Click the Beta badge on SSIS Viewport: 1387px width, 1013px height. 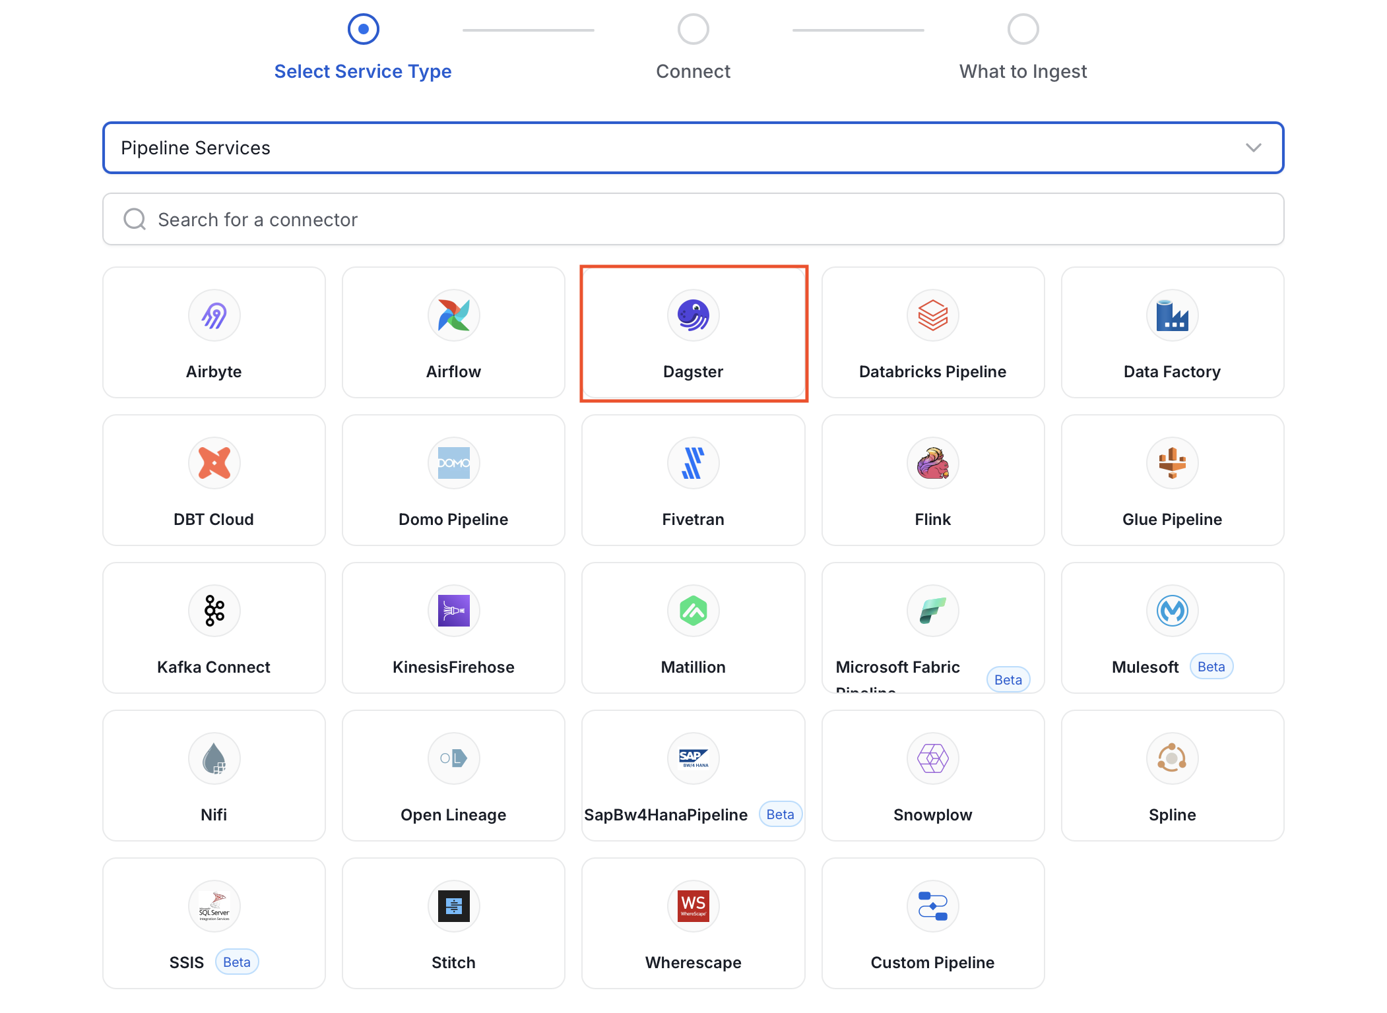click(237, 962)
